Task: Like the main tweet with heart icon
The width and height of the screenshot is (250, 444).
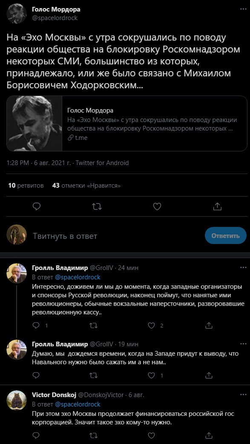Action: (x=157, y=206)
